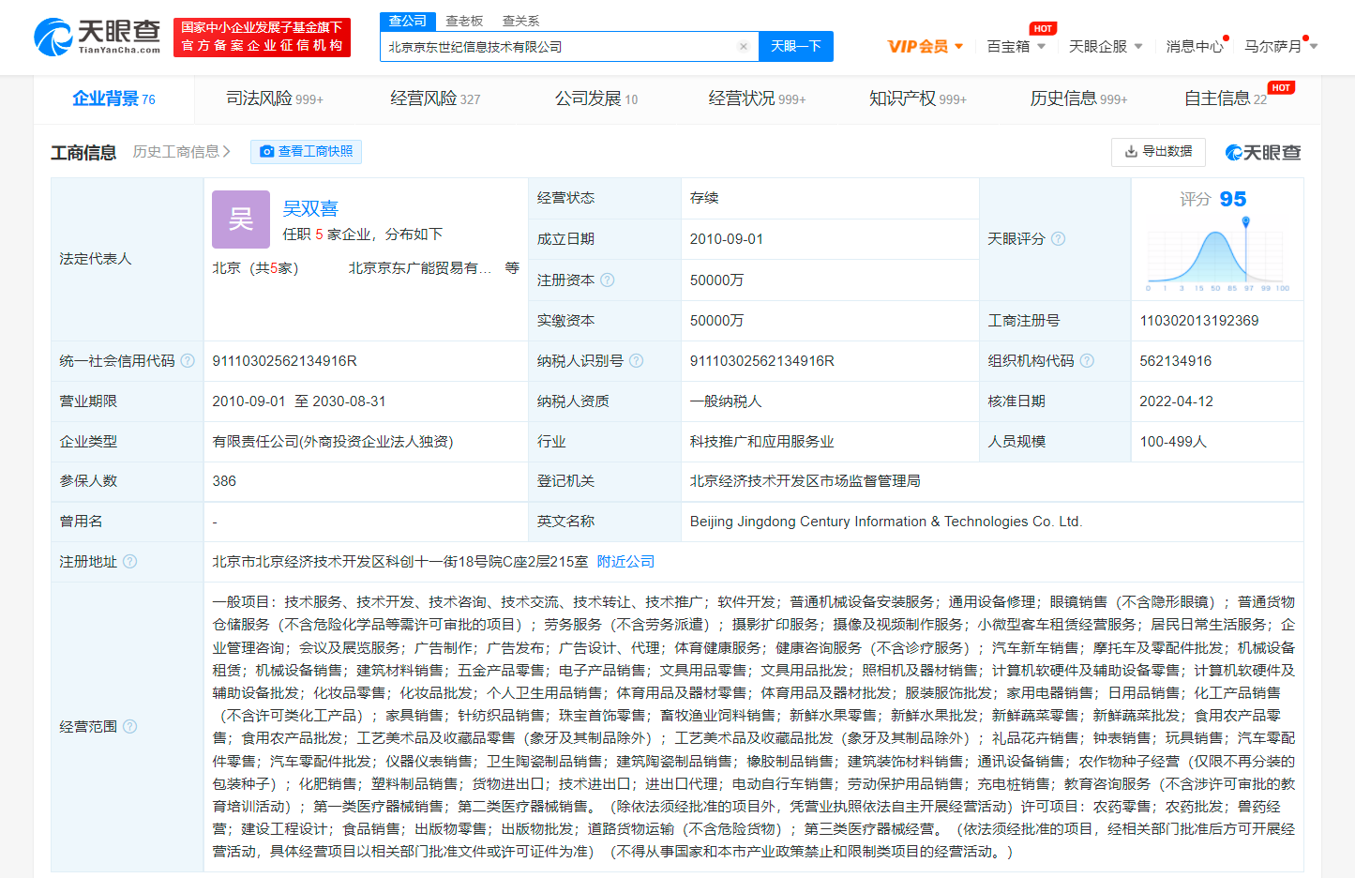Click the purple 吴 avatar thumbnail
1355x878 pixels.
click(241, 219)
